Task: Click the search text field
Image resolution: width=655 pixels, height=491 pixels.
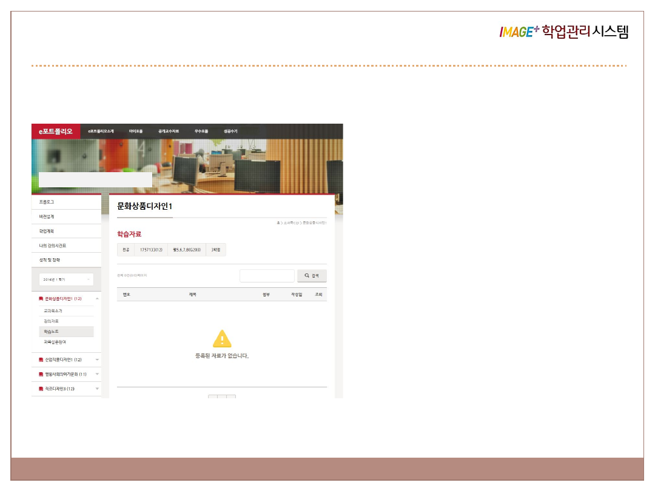Action: tap(267, 276)
